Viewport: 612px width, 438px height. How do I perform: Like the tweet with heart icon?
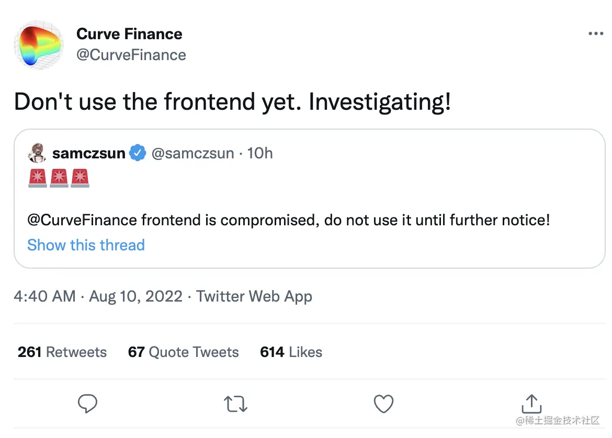pos(383,404)
